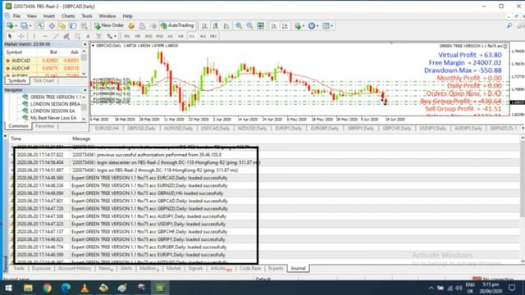
Task: Open the Insert menu
Action: click(49, 16)
